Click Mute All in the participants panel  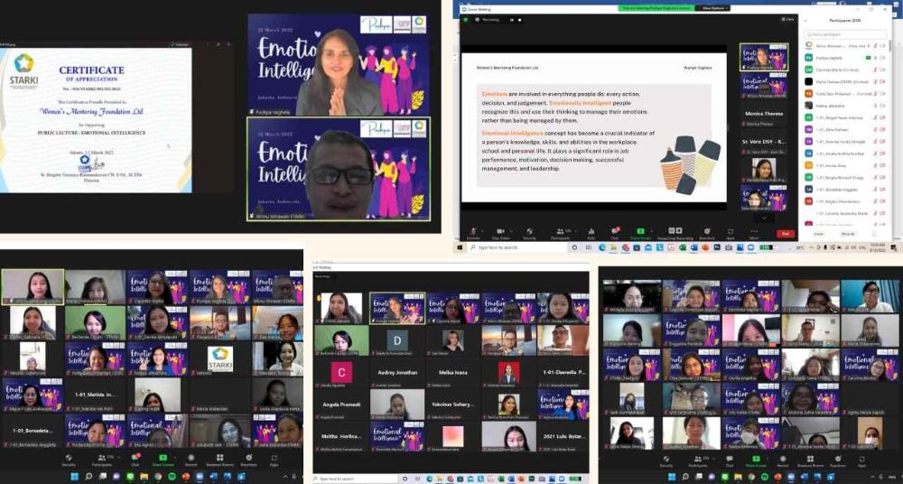(x=848, y=234)
